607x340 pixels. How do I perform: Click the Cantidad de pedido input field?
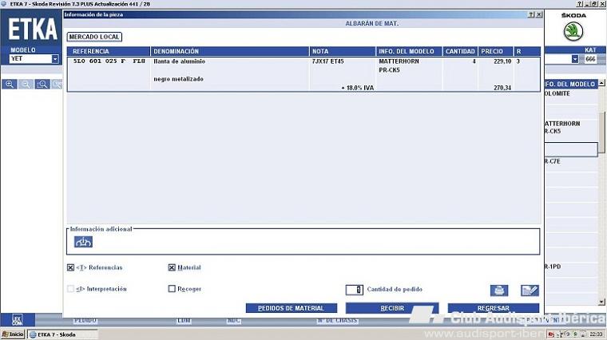[354, 290]
